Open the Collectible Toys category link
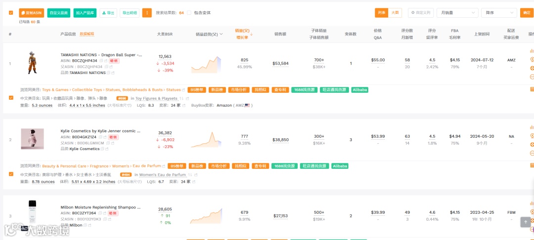 tap(87, 90)
